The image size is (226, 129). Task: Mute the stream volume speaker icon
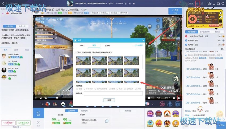coord(45,98)
